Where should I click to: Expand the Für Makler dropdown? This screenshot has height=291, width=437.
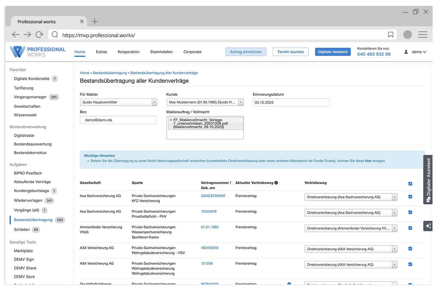(154, 102)
